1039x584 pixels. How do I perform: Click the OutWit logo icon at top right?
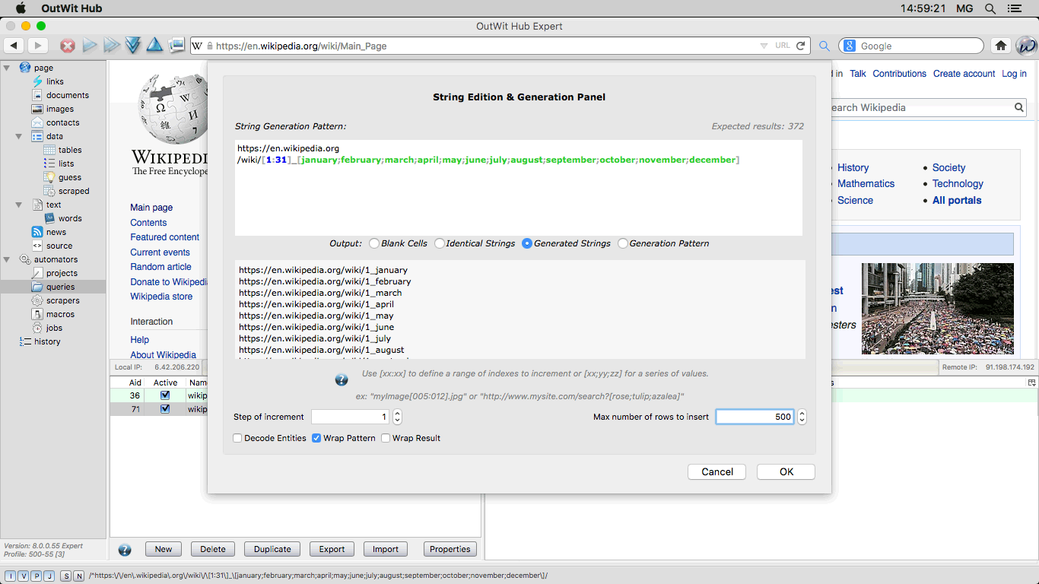tap(1026, 46)
